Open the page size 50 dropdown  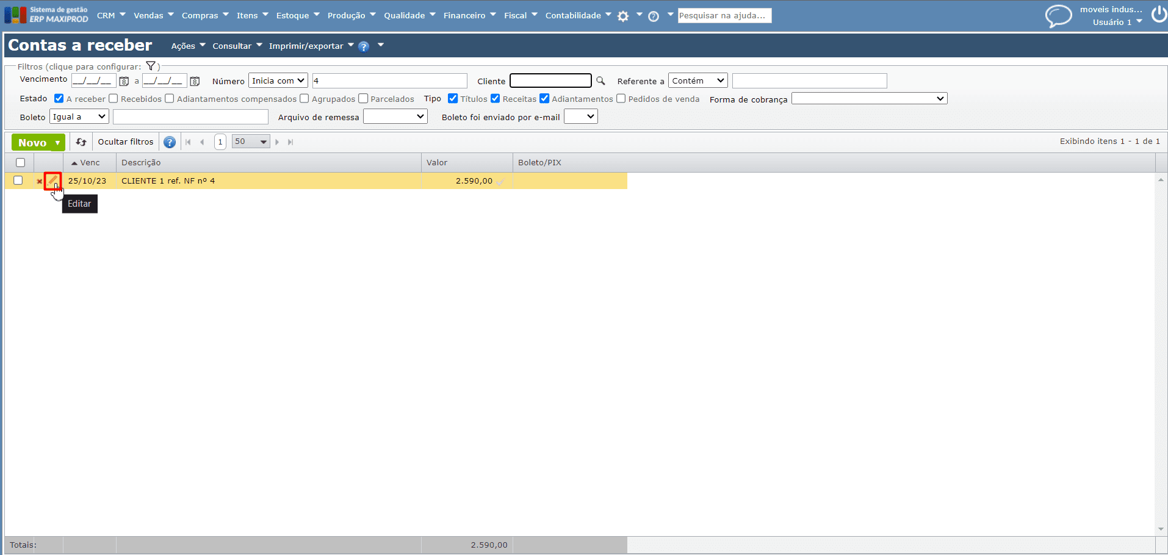(x=251, y=141)
